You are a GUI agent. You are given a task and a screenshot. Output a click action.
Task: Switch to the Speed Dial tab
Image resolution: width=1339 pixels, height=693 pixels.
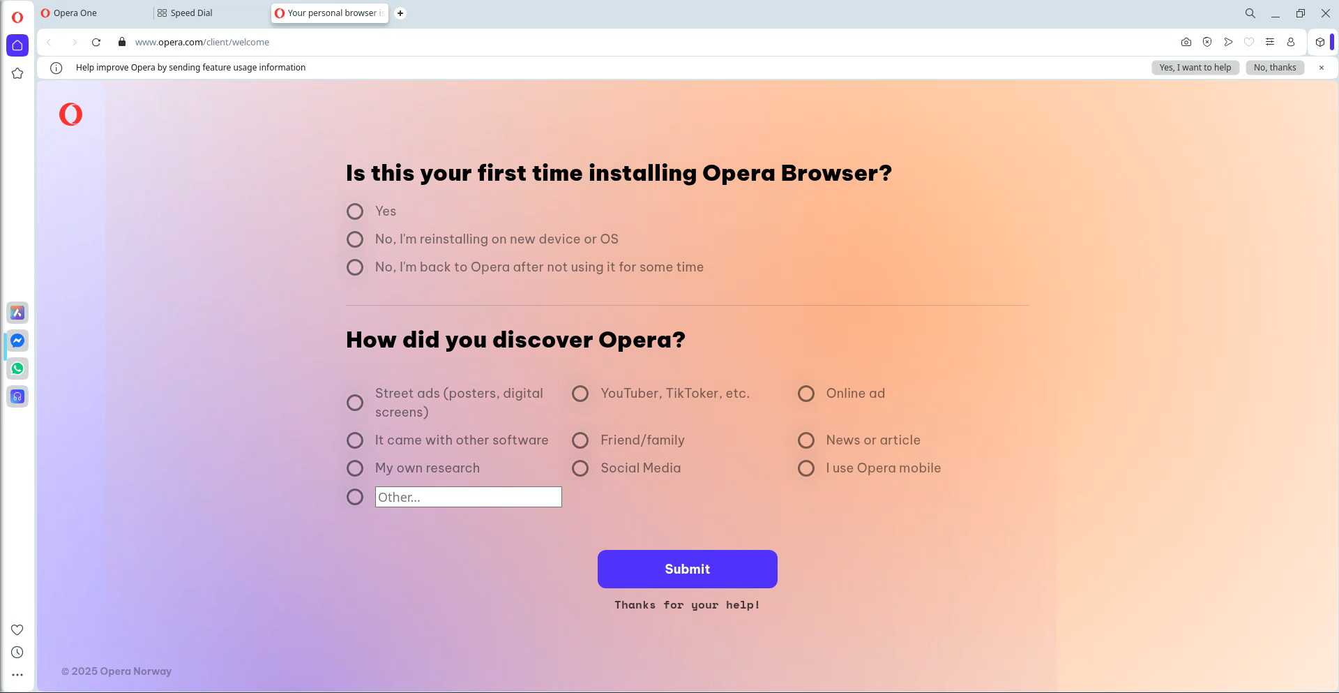[x=211, y=13]
